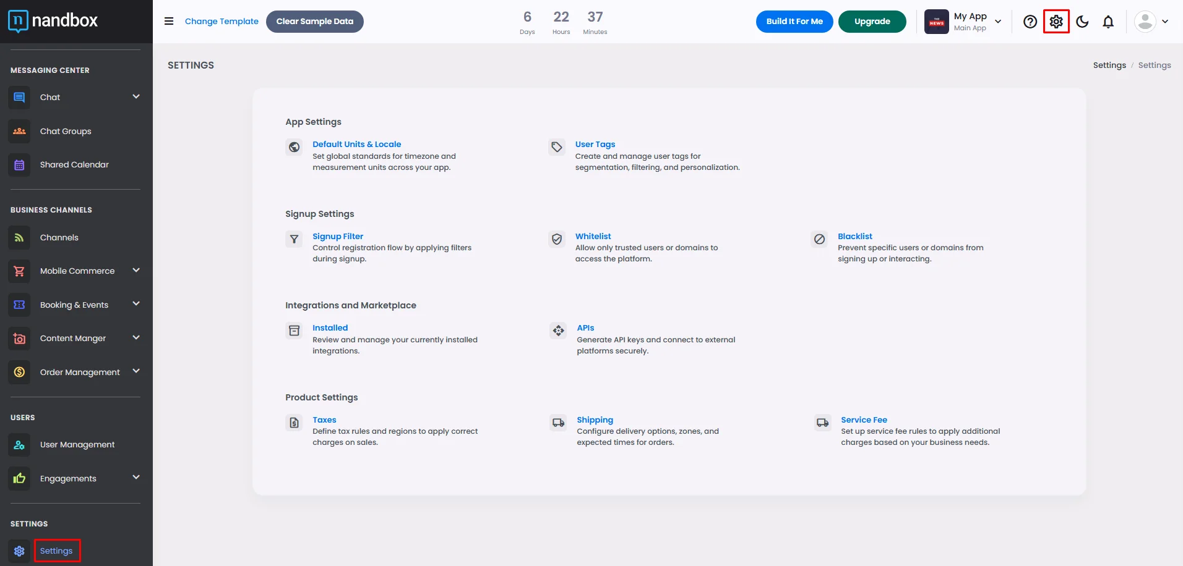Click the Channels feed icon
The height and width of the screenshot is (566, 1183).
coord(19,238)
